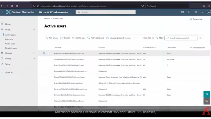Open the mobile app icon in header

[x=189, y=12]
